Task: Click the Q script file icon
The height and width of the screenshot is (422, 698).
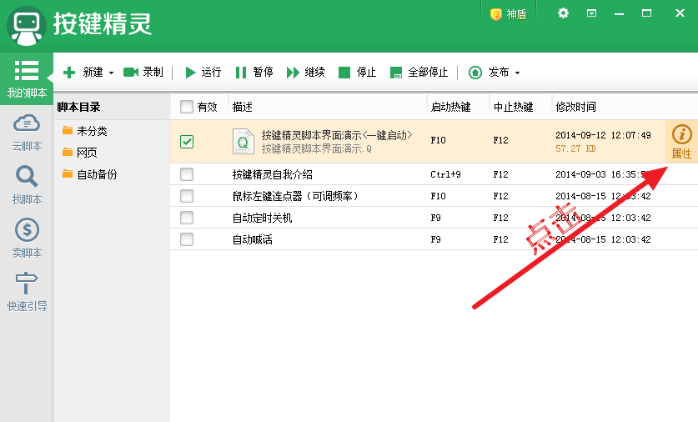Action: pyautogui.click(x=243, y=142)
